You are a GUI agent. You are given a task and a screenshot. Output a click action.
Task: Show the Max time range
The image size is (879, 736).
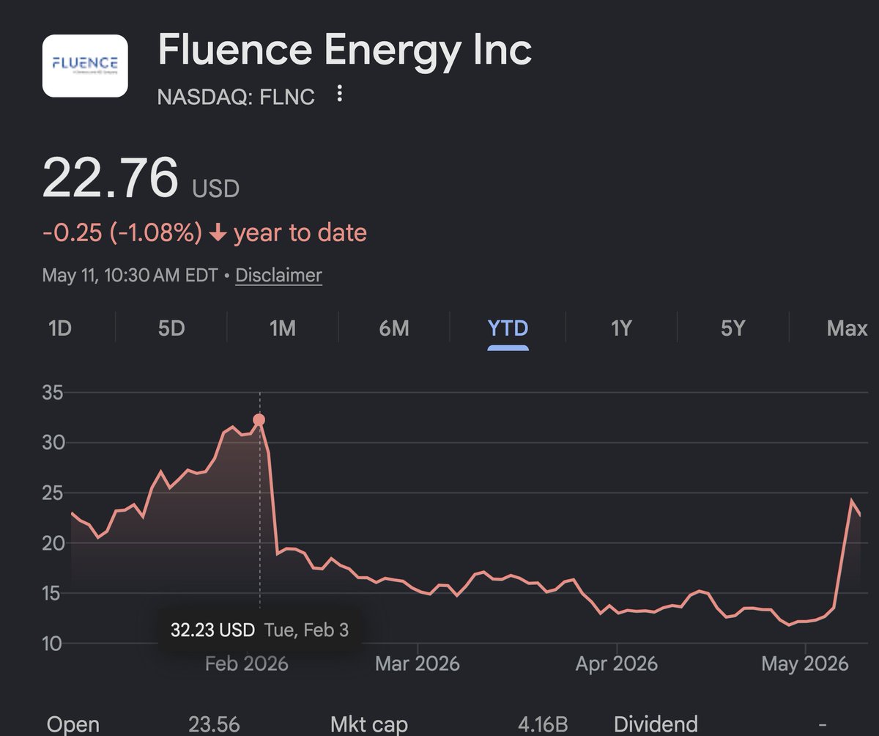click(x=847, y=328)
